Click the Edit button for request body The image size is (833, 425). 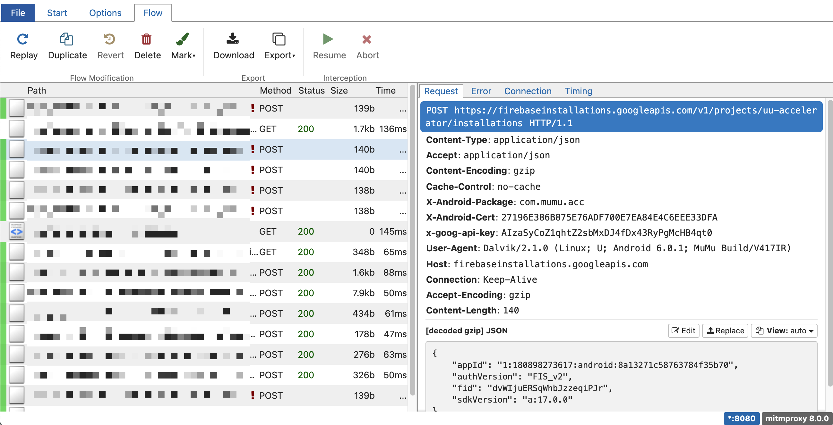coord(683,331)
